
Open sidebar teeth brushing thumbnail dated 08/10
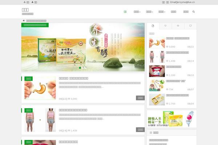(x=157, y=71)
